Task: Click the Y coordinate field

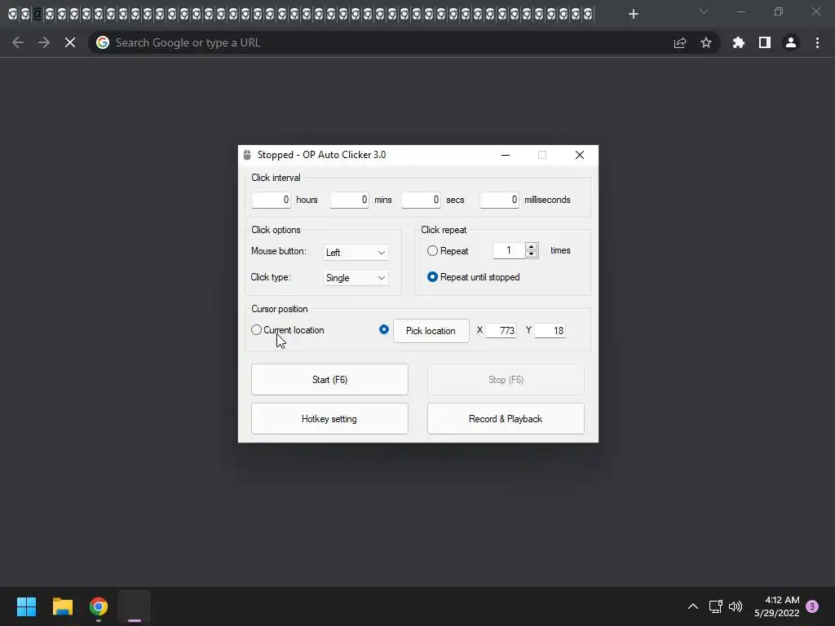Action: tap(550, 331)
